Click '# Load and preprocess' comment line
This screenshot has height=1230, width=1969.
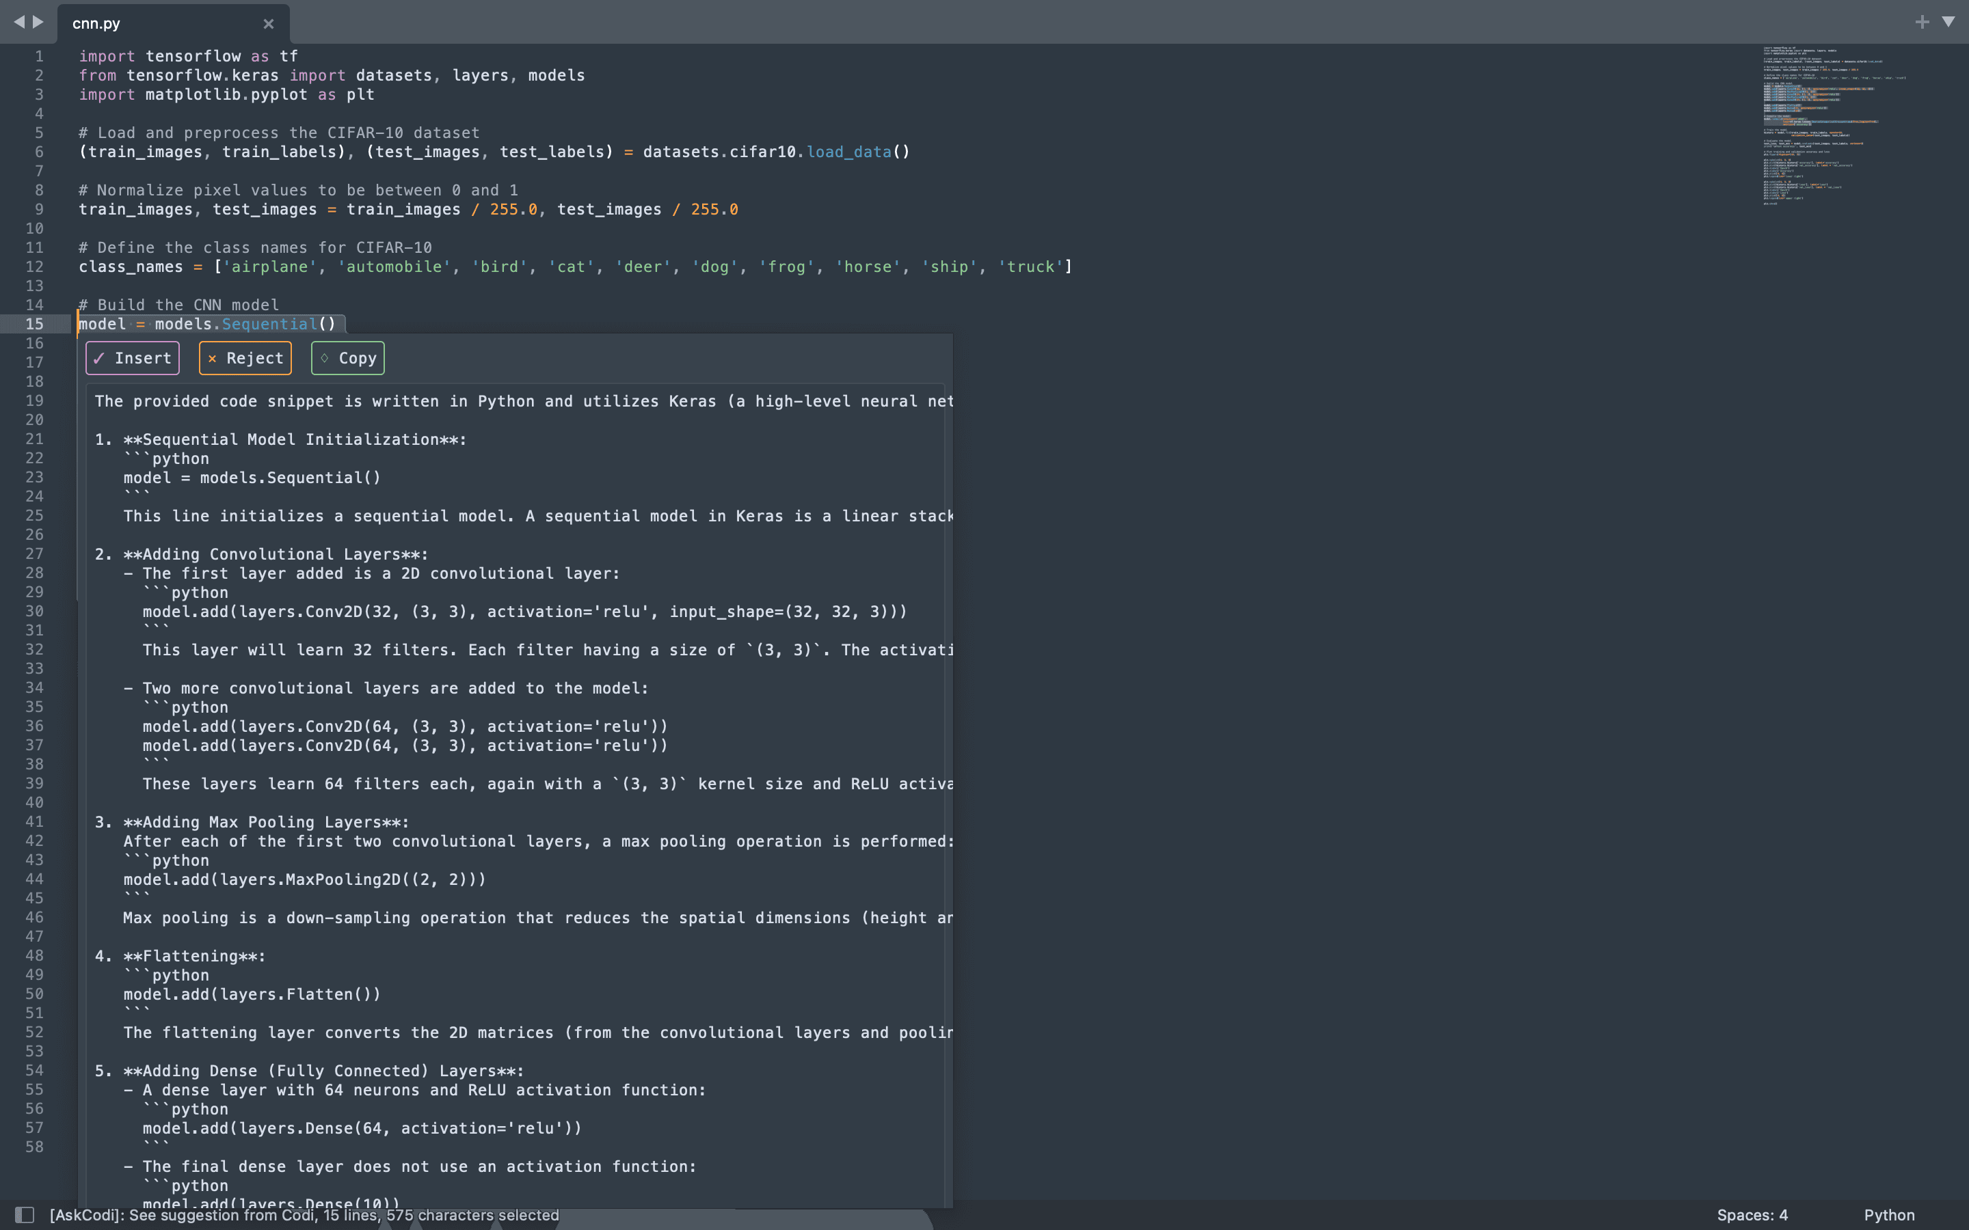[x=279, y=133]
